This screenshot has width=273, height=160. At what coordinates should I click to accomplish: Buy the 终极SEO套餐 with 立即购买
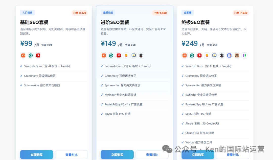coord(198,155)
